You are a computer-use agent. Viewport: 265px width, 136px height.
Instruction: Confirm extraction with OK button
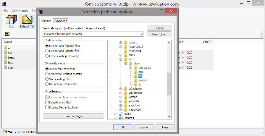pos(123,127)
